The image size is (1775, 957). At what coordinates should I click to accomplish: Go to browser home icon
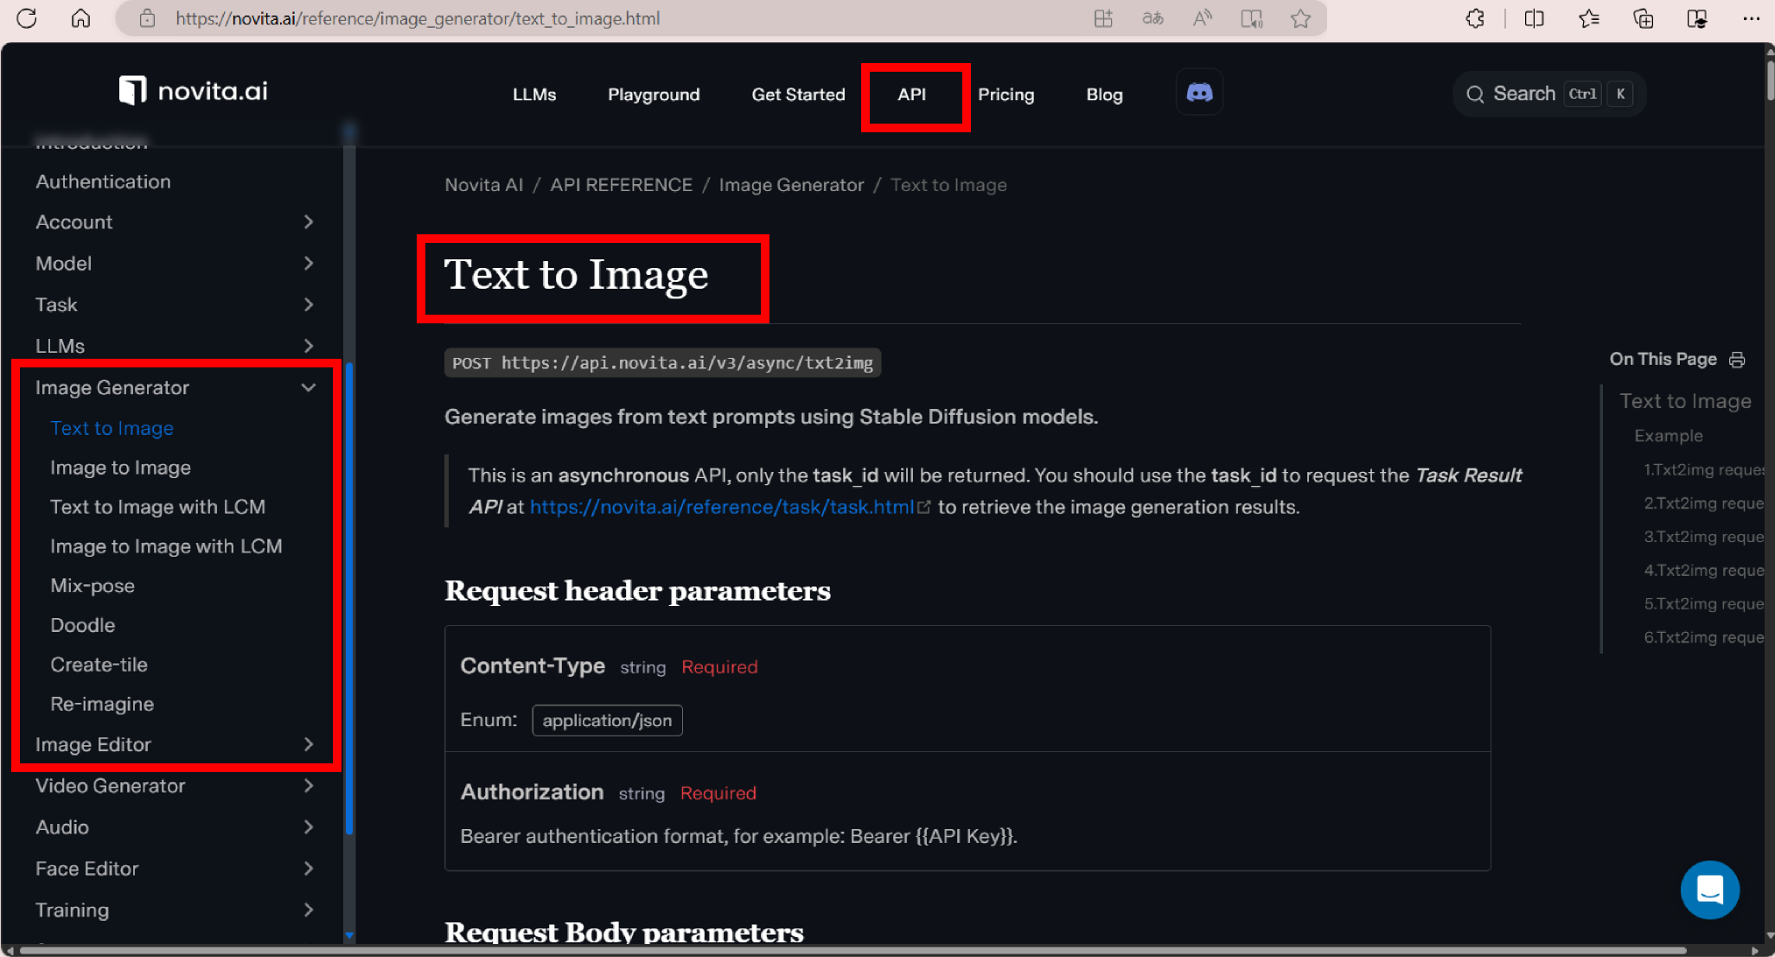80,18
